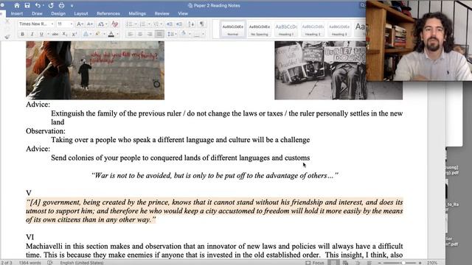Screen dimensions: 472x265
Task: Apply the Heading 2 style
Action: click(x=313, y=29)
